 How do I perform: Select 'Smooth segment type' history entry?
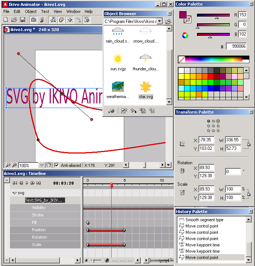click(x=204, y=220)
